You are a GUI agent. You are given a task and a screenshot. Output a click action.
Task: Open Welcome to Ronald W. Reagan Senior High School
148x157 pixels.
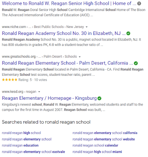[69, 4]
